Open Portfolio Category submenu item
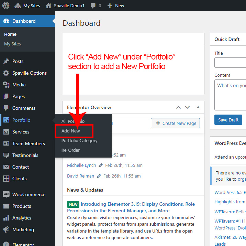Screen dimensions: 246x246 click(x=79, y=141)
